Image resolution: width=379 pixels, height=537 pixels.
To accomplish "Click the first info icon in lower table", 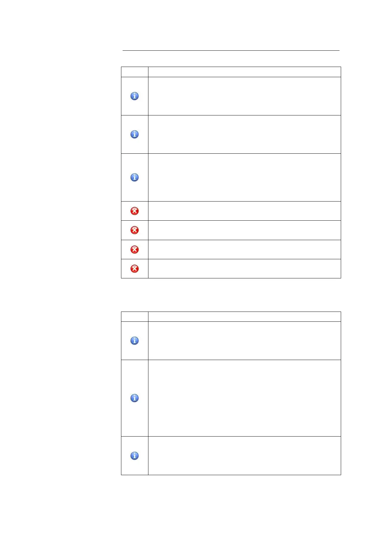I will [x=134, y=341].
